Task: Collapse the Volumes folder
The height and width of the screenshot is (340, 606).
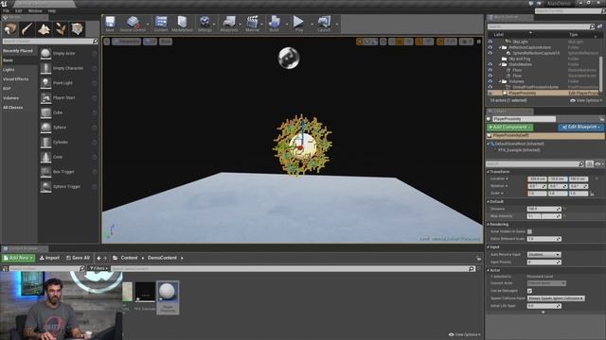Action: click(499, 81)
